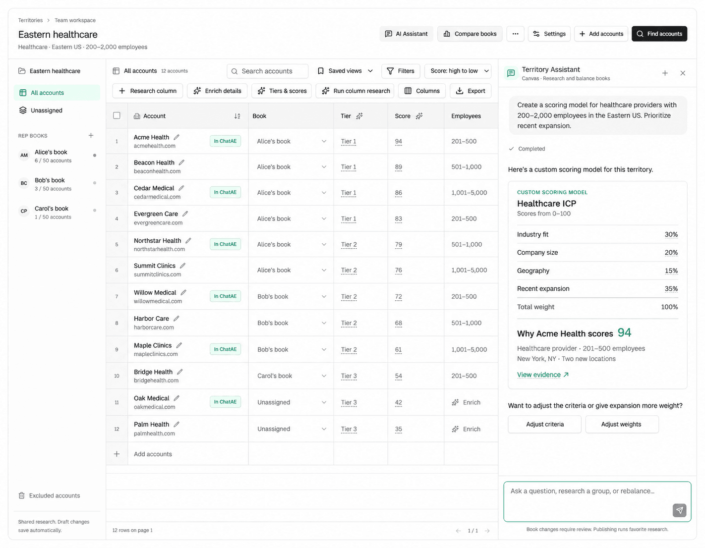Click the edit pencil beside Beacon Health
This screenshot has width=705, height=548.
point(181,163)
